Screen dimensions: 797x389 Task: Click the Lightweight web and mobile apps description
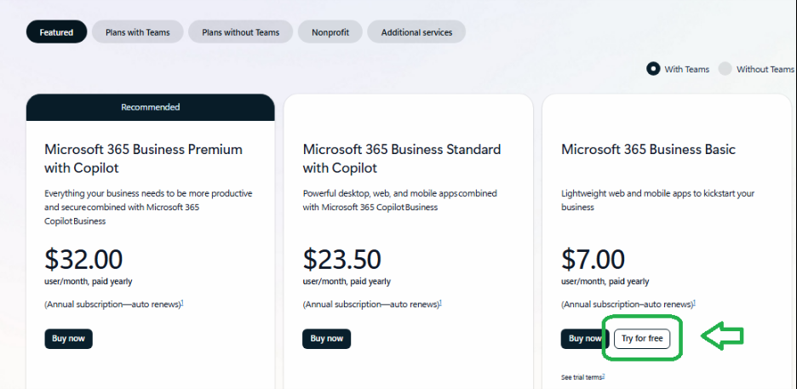tap(657, 200)
